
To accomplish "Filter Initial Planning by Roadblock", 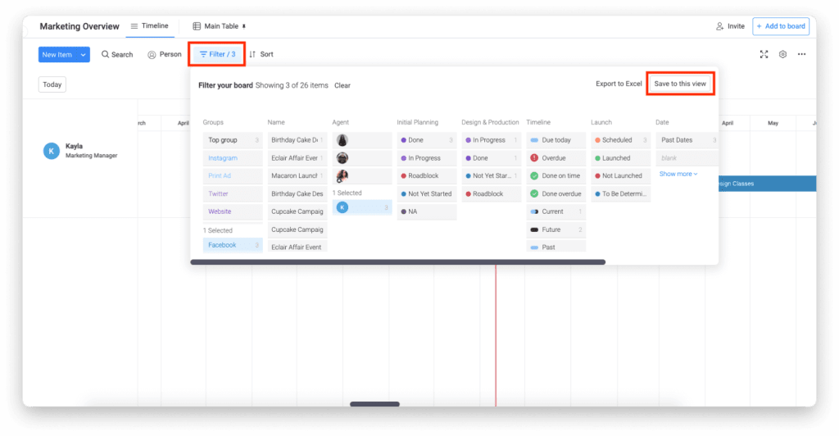I will click(426, 175).
